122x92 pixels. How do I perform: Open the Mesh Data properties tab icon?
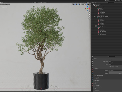(92, 81)
